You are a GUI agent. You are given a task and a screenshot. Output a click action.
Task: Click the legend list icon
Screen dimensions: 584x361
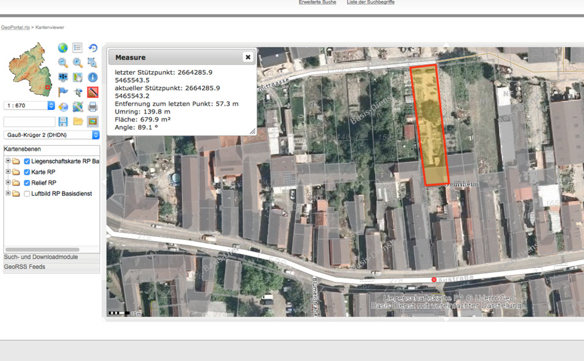click(78, 47)
